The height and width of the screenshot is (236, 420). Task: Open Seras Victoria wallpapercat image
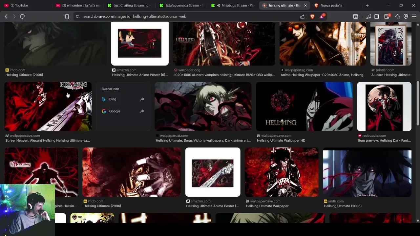[x=203, y=107]
